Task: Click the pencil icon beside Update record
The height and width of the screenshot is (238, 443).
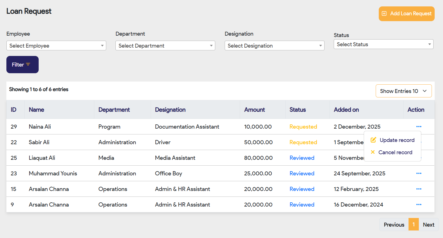Action: [373, 140]
